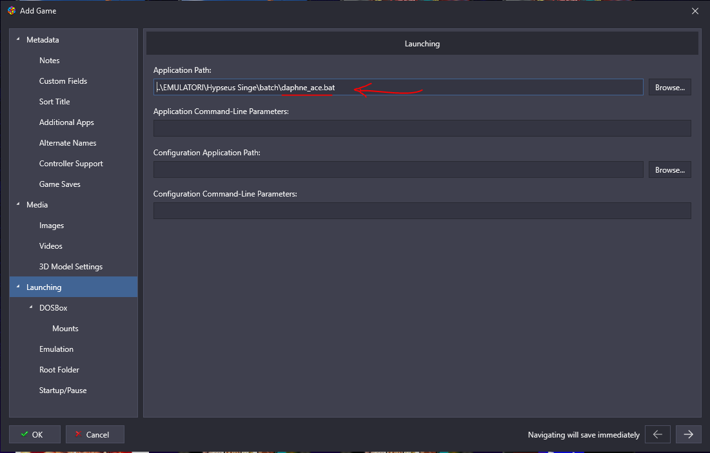The width and height of the screenshot is (710, 453).
Task: Collapse the Metadata tree section arrow
Action: (18, 39)
